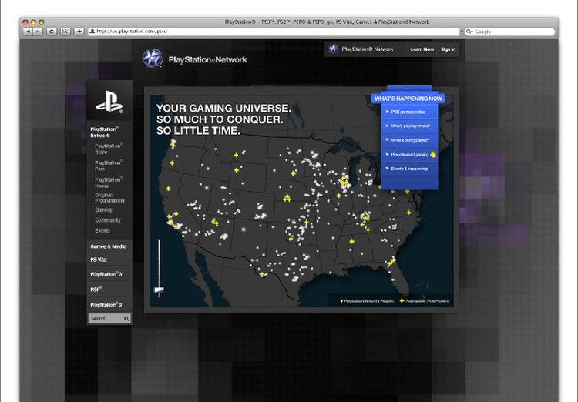The width and height of the screenshot is (578, 402).
Task: Click the add bookmark plus button
Action: click(x=79, y=32)
